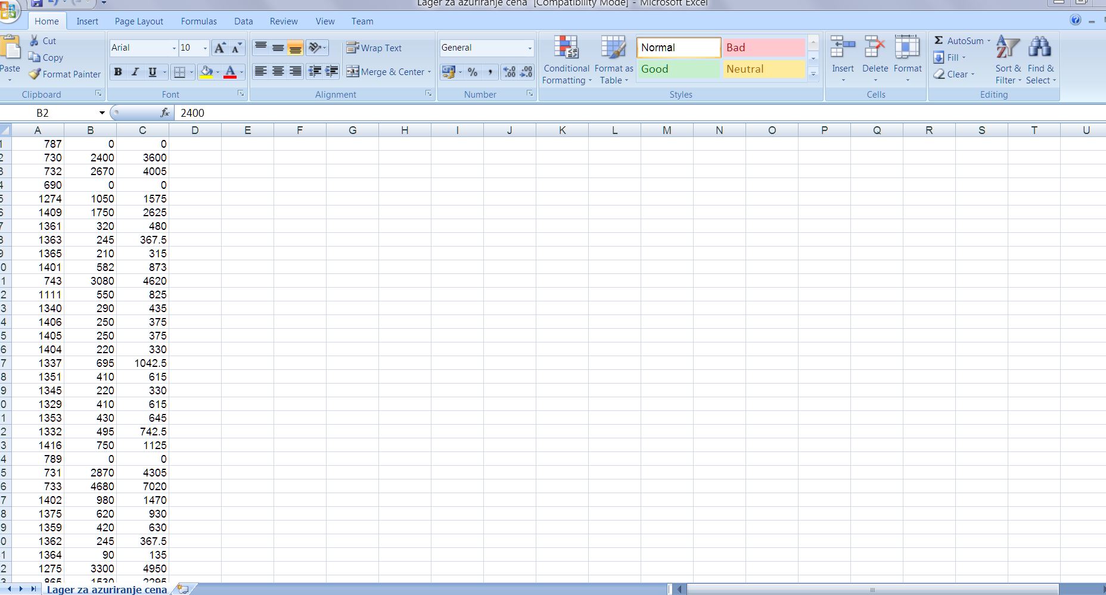Click the Increase Font Size icon
1106x595 pixels.
220,48
